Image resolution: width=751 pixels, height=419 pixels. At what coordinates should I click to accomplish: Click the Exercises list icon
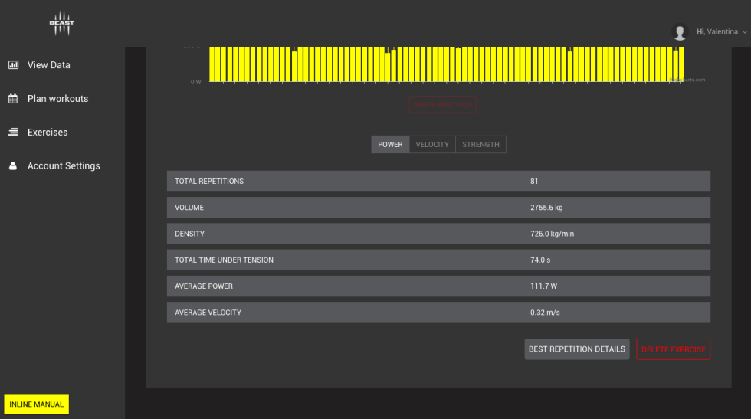(13, 133)
